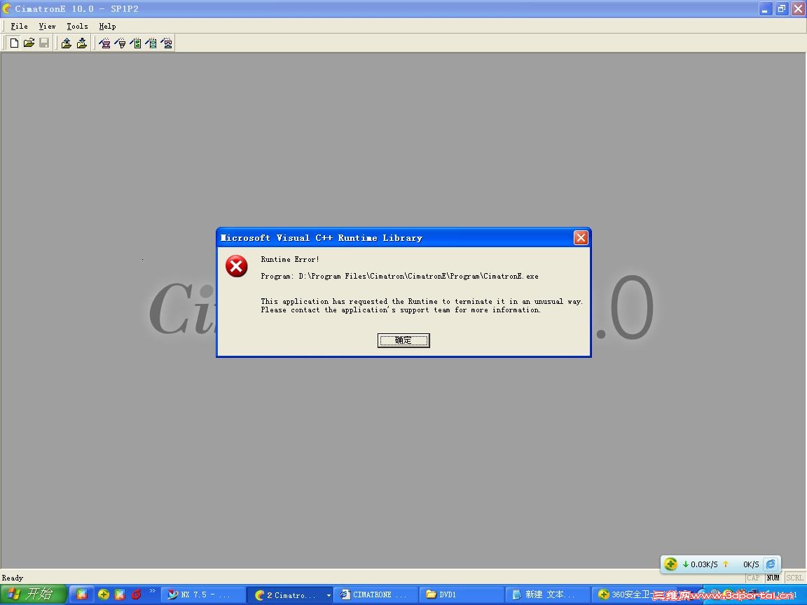Expand quick launch chevron on taskbar
Viewport: 807px width, 605px height.
pos(152,591)
